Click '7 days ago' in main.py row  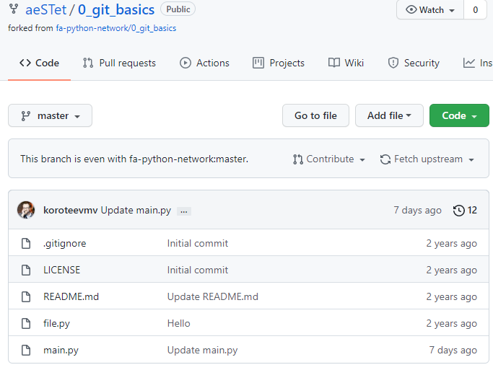pos(453,351)
